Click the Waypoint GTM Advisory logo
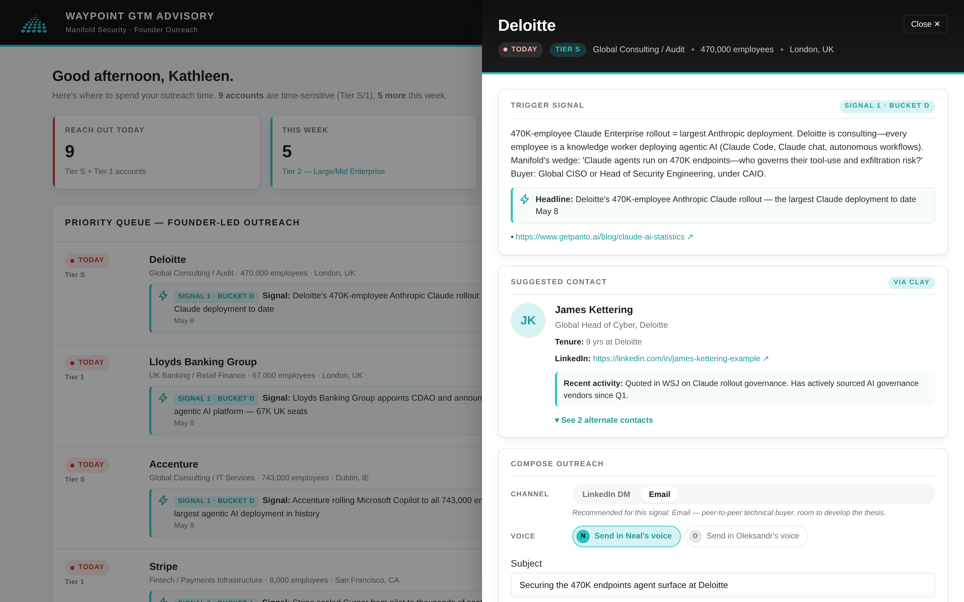 click(x=34, y=24)
